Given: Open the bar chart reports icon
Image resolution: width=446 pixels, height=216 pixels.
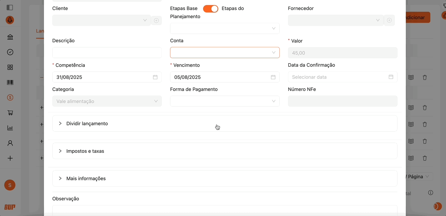Looking at the screenshot, I should pos(10,128).
